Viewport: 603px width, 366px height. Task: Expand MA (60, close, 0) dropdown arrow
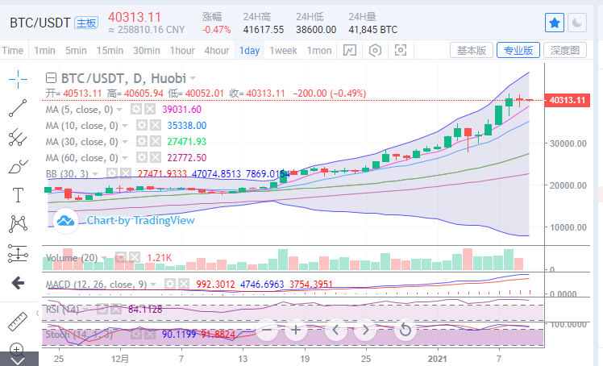[125, 158]
